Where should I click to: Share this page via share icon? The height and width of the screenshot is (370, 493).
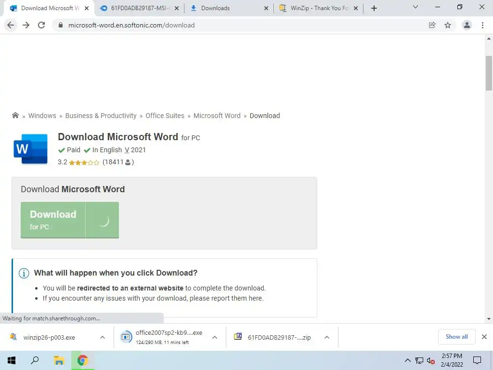click(x=432, y=25)
